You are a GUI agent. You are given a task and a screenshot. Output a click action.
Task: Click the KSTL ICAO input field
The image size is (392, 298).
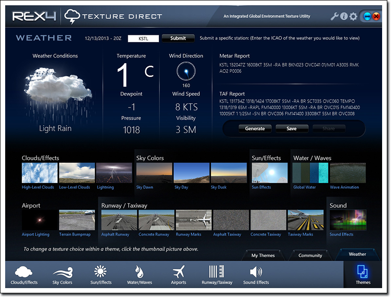pos(143,39)
